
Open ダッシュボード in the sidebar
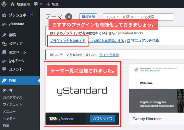click(21, 15)
